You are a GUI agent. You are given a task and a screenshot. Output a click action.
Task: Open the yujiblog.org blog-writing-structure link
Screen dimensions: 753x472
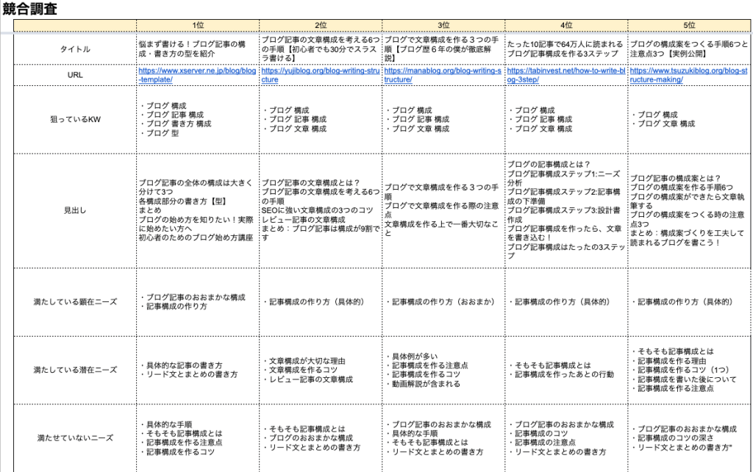point(321,75)
